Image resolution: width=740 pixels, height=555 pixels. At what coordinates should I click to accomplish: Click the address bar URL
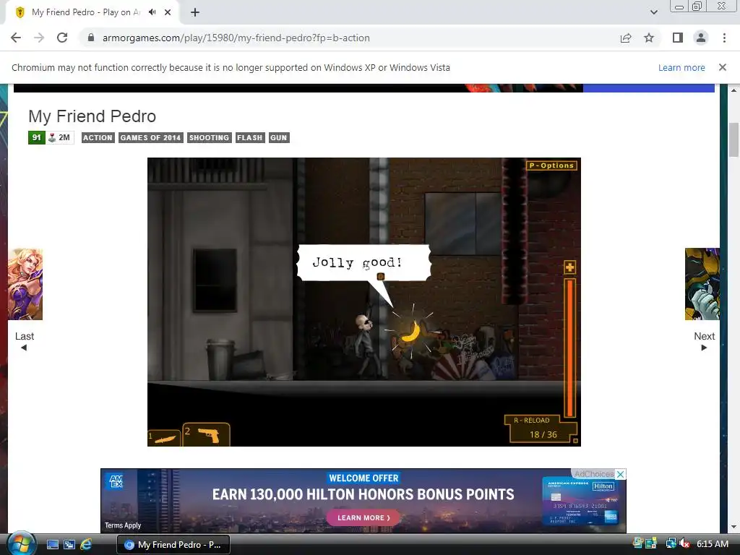pyautogui.click(x=236, y=38)
